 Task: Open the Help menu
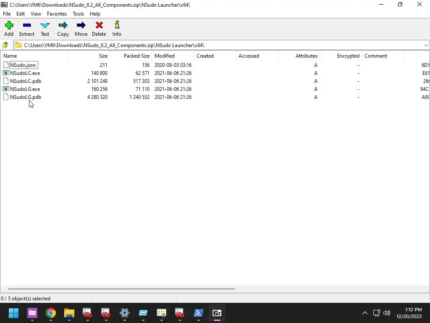click(x=95, y=14)
